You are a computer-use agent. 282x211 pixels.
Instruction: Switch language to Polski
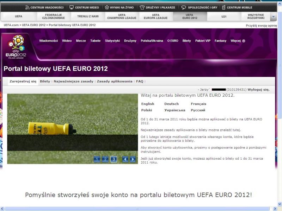point(147,110)
